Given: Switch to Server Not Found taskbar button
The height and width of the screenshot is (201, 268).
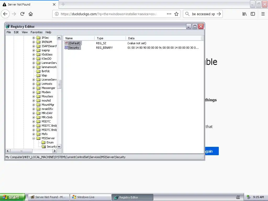Looking at the screenshot, I should click(49, 197).
